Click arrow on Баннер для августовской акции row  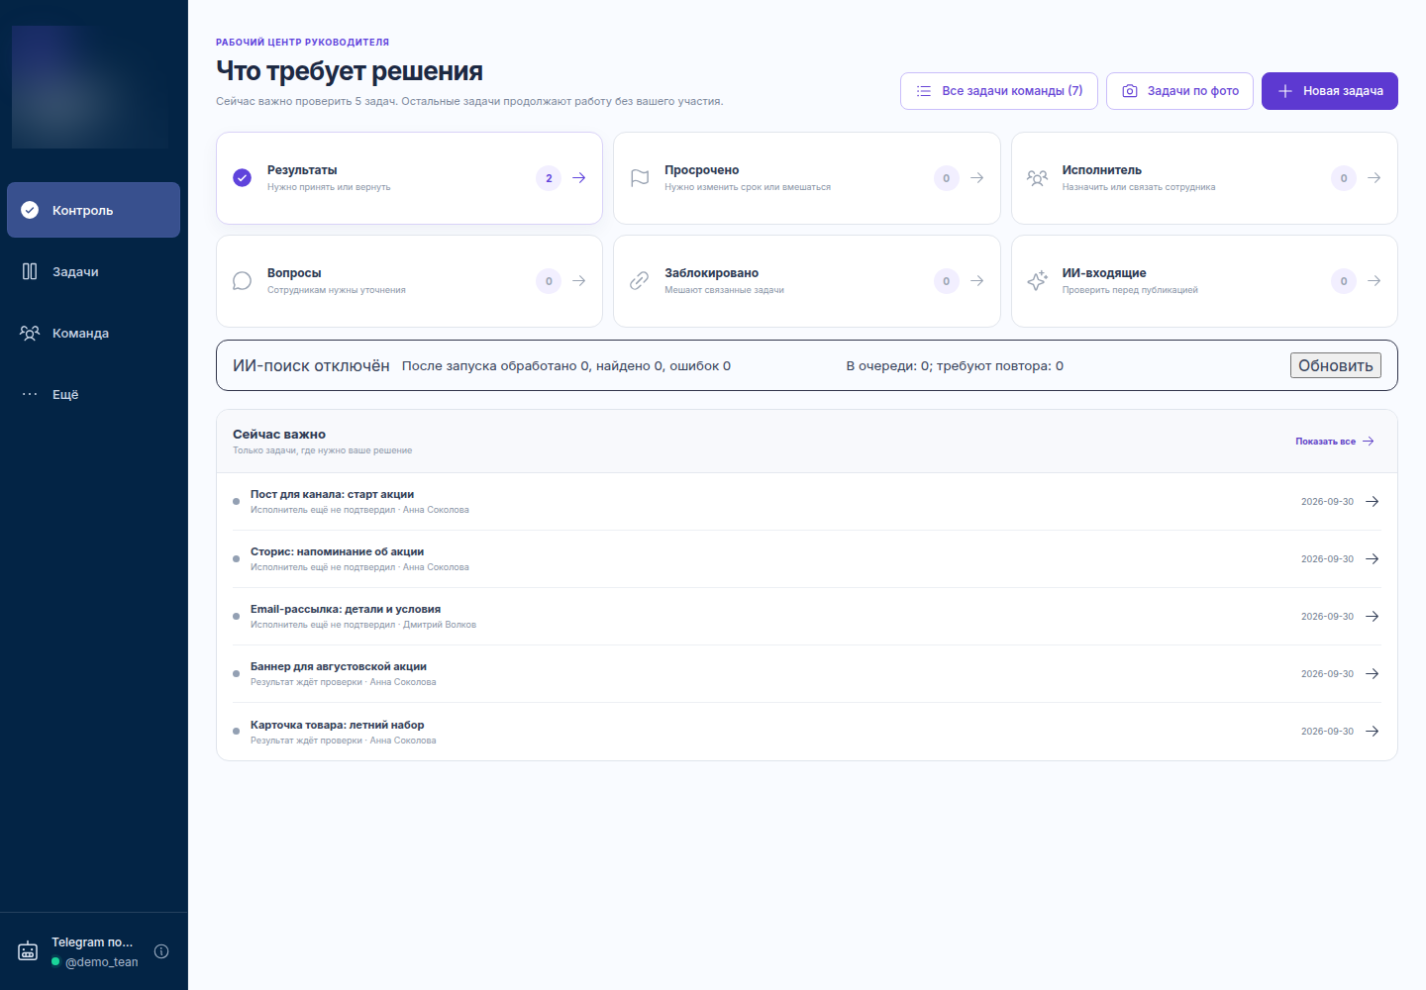pos(1373,674)
